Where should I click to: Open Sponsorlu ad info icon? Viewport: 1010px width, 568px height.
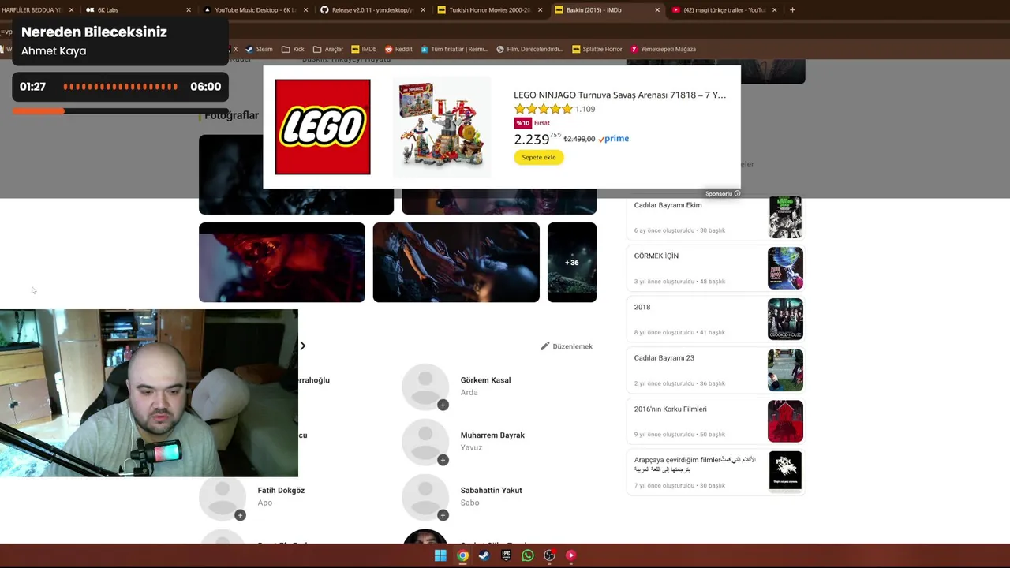(x=737, y=193)
